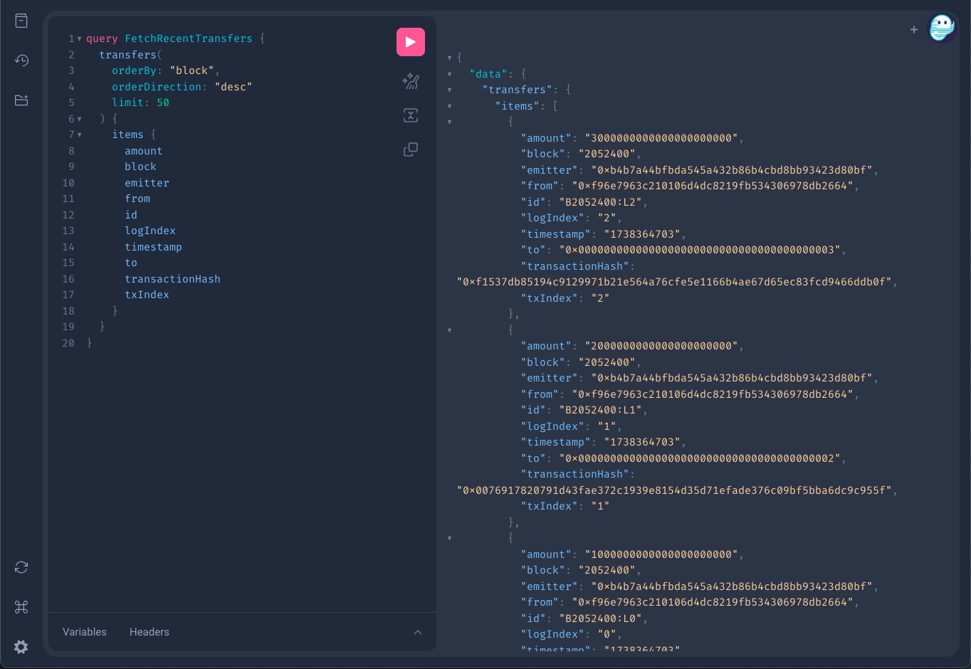Collapse the Variables pane using the chevron
The image size is (971, 669).
(419, 631)
